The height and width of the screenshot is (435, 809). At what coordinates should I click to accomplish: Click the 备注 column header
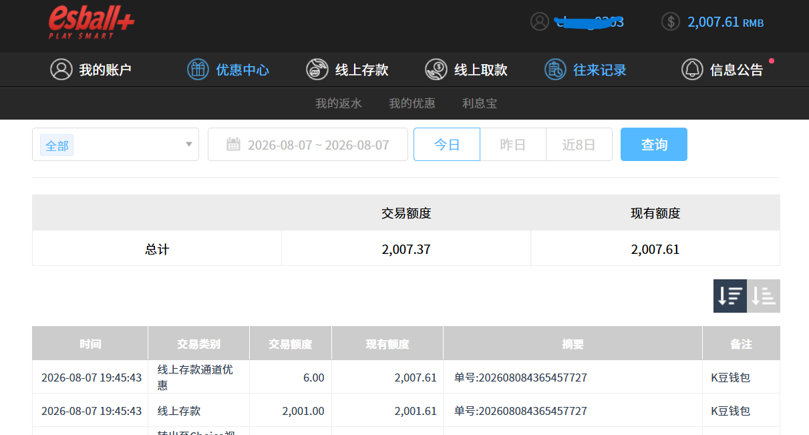tap(742, 344)
